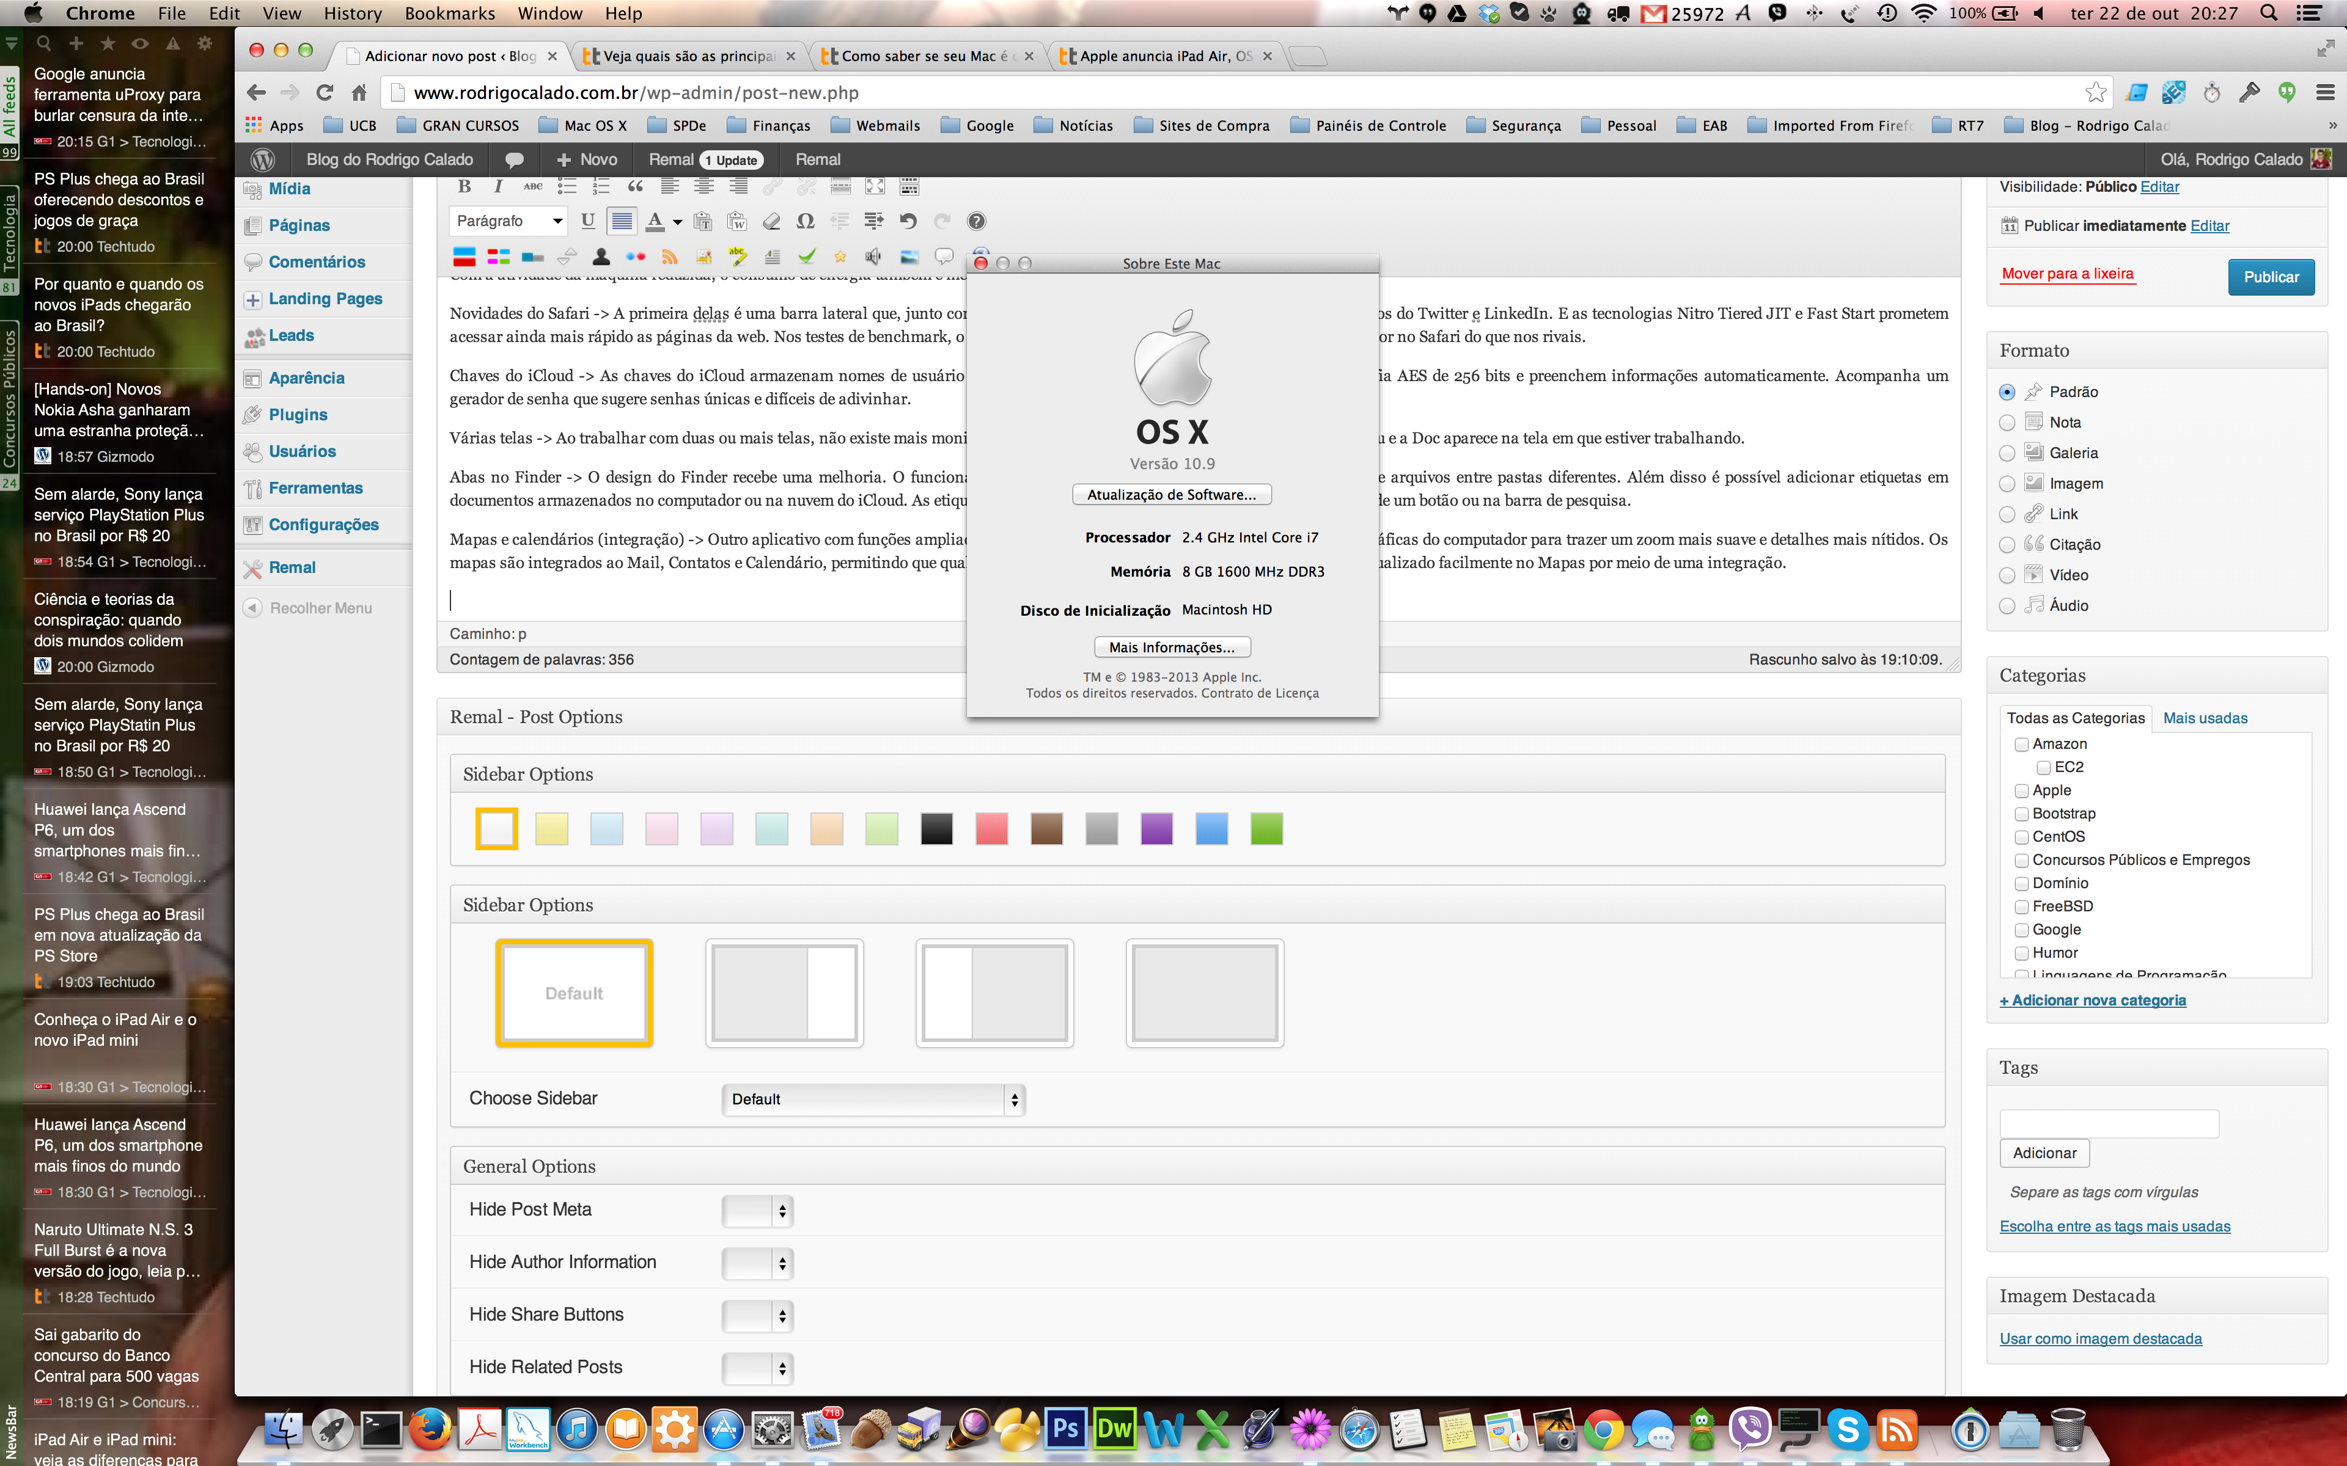Open Aparência in the WordPress admin sidebar
2347x1466 pixels.
306,378
